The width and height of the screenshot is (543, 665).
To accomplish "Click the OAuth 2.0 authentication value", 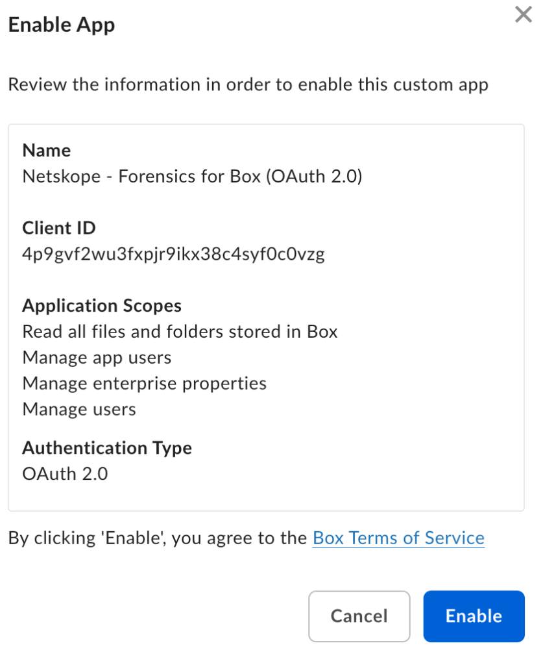I will (66, 473).
